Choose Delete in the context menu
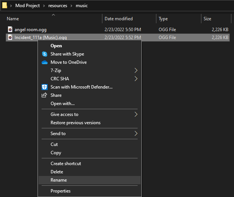Image resolution: width=234 pixels, height=197 pixels. coord(57,172)
